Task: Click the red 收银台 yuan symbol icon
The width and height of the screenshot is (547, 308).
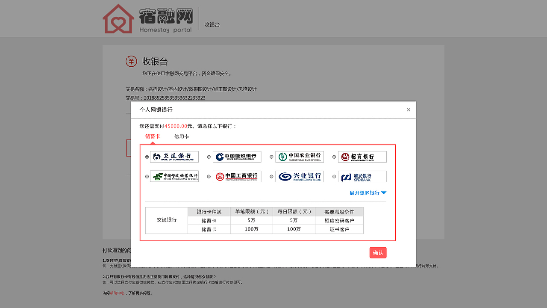Action: (x=131, y=61)
